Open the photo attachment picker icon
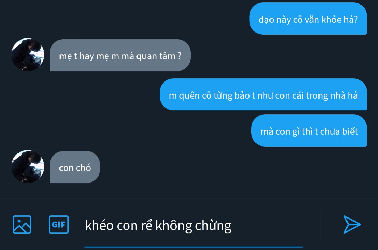This screenshot has width=378, height=250. coord(22,224)
